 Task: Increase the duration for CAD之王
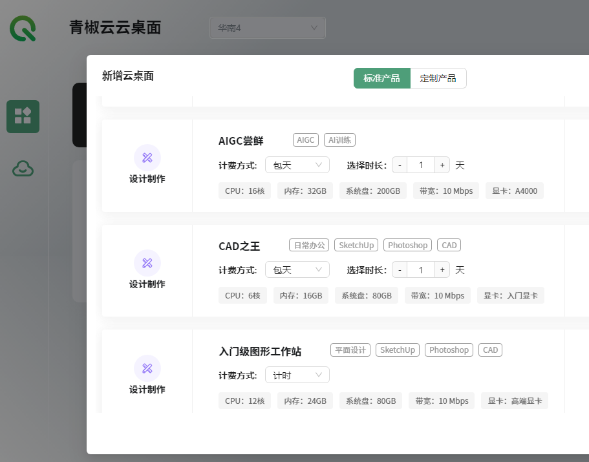[x=442, y=270]
